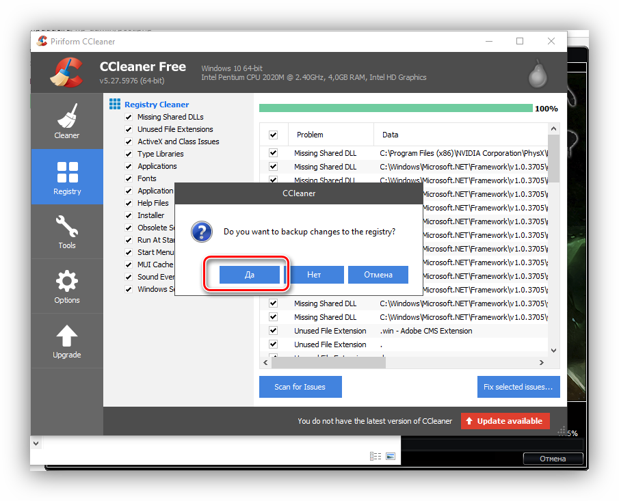Click scroll left arrow of results list
This screenshot has height=501, width=619.
(265, 362)
